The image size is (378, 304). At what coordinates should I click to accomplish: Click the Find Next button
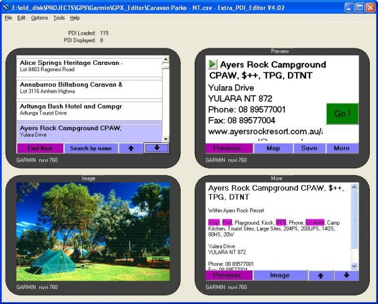coord(40,149)
